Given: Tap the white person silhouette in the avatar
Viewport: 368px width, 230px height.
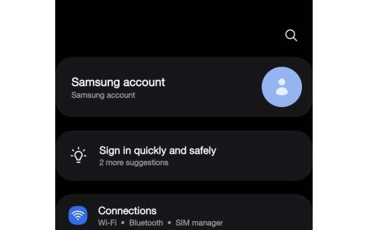Looking at the screenshot, I should tap(282, 87).
